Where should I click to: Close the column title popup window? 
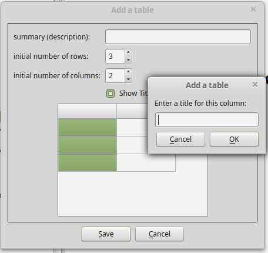pyautogui.click(x=255, y=85)
